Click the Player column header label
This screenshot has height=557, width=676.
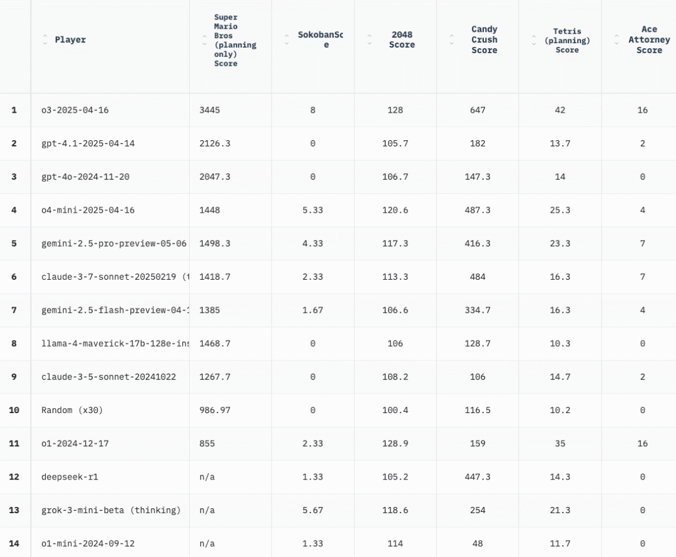tap(70, 39)
